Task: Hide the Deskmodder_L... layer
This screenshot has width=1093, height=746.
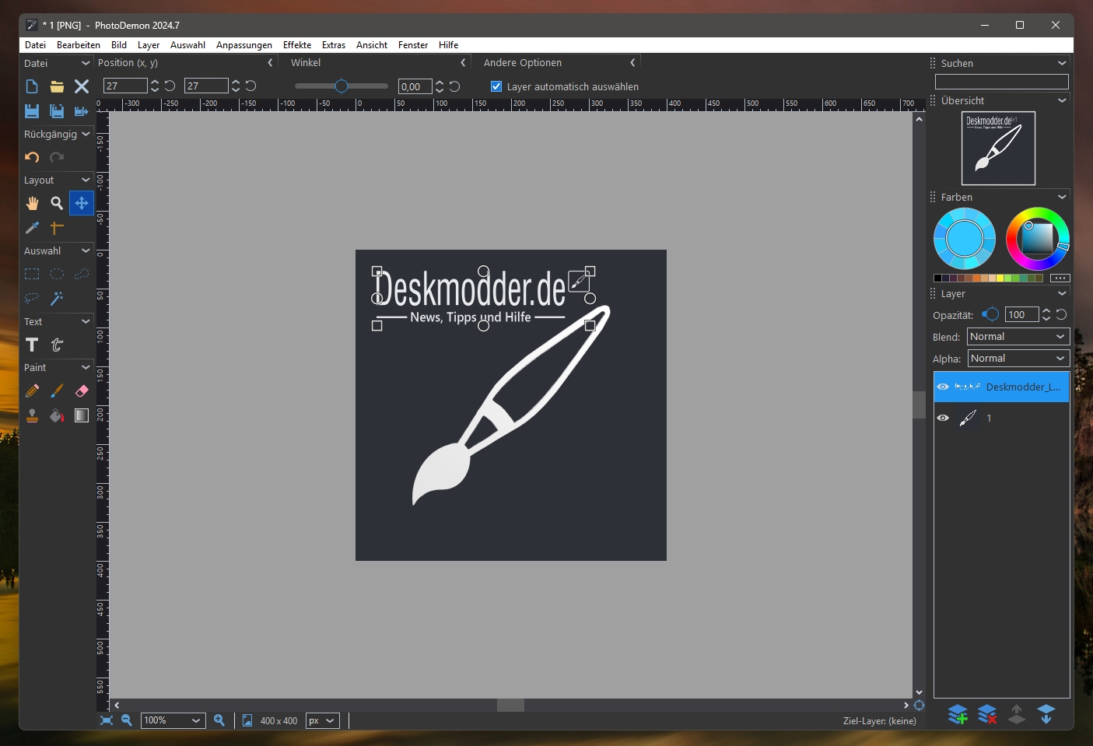Action: (943, 387)
